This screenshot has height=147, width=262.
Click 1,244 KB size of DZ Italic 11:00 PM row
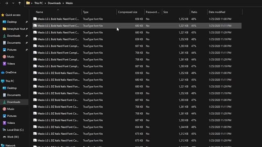pos(183,127)
